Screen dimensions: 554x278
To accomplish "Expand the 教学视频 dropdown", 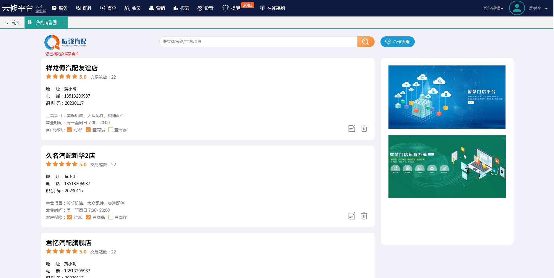I will [x=493, y=8].
